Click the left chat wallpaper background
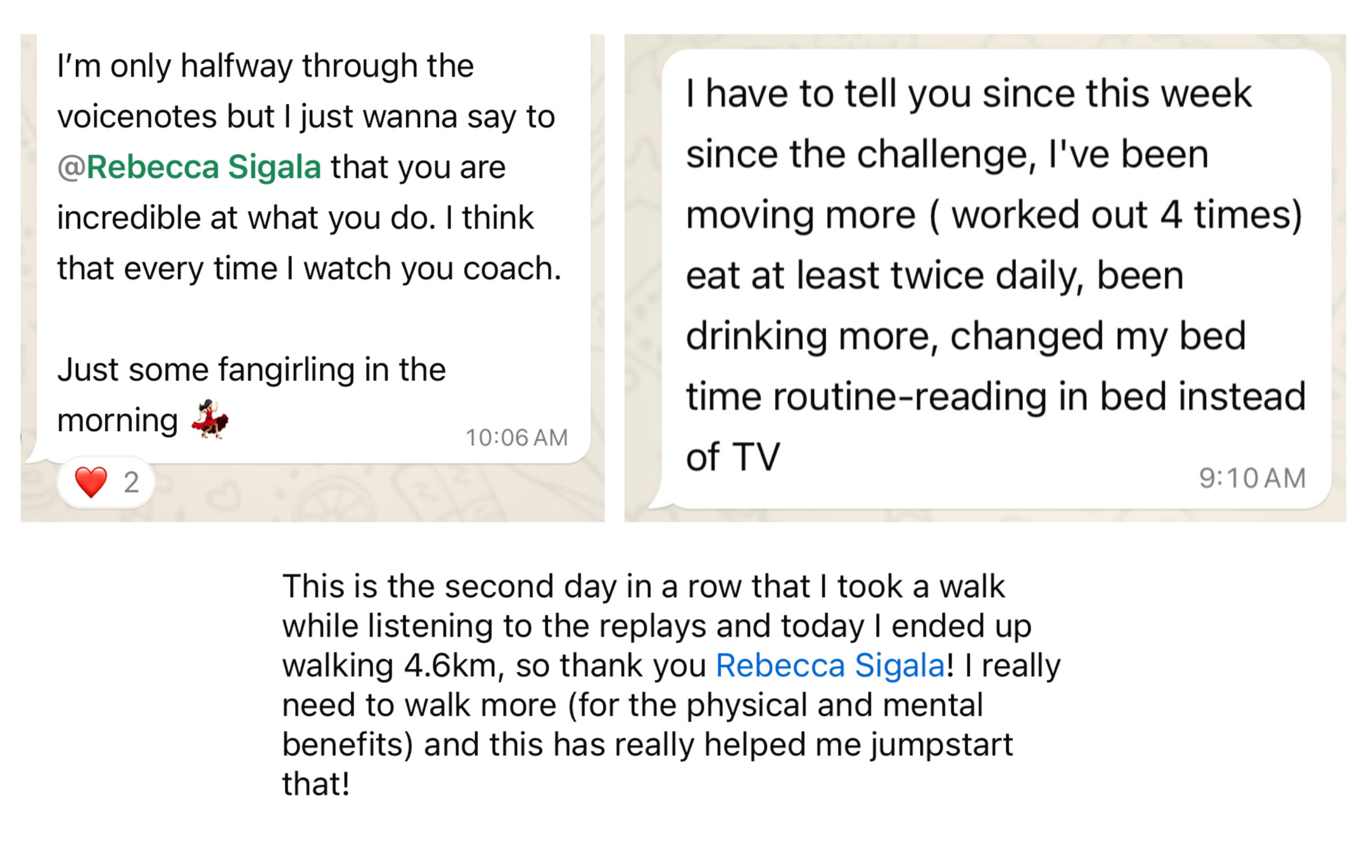The image size is (1367, 854). [380, 493]
